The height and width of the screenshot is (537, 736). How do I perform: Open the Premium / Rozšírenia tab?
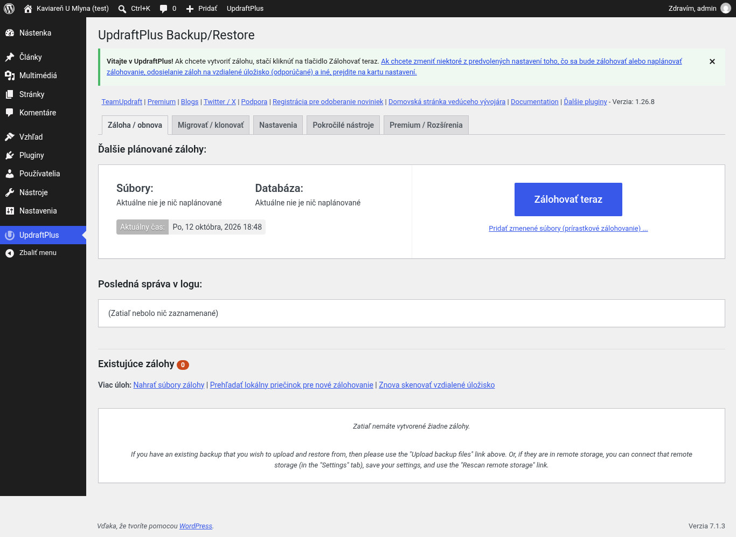tap(426, 125)
